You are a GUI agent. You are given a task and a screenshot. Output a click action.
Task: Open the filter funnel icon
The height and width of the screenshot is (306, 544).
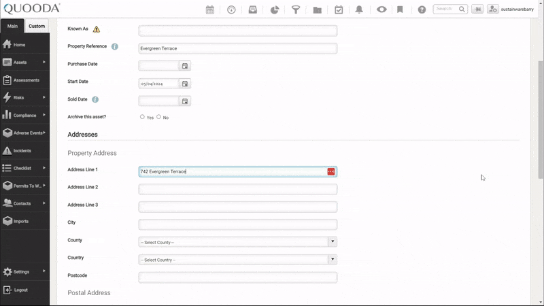click(x=296, y=10)
